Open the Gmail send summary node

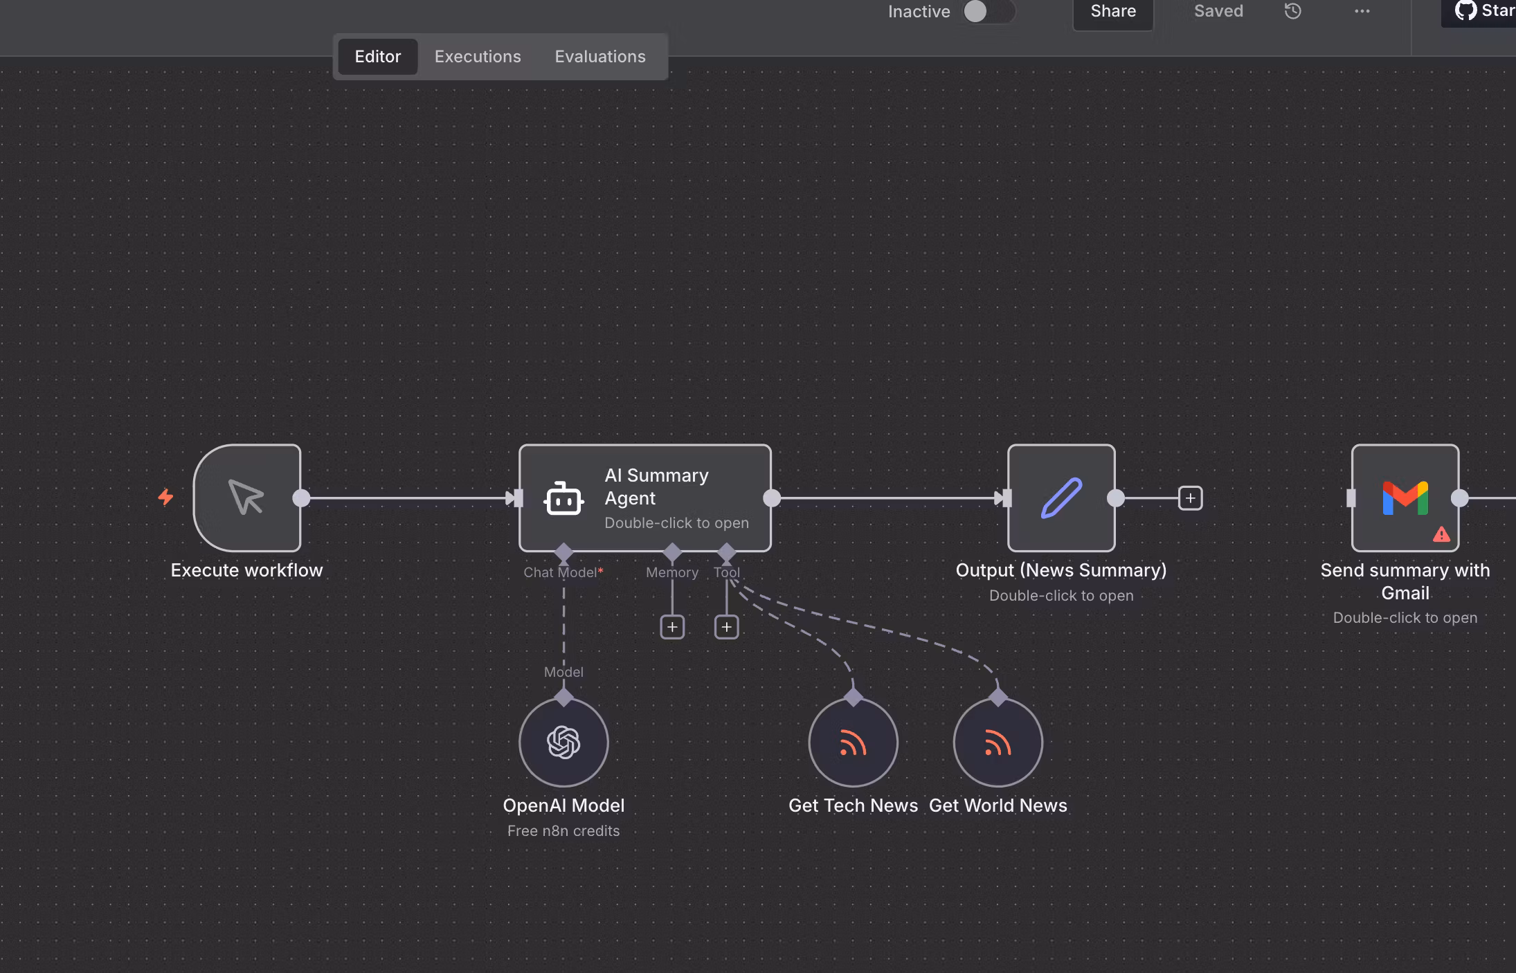tap(1405, 498)
